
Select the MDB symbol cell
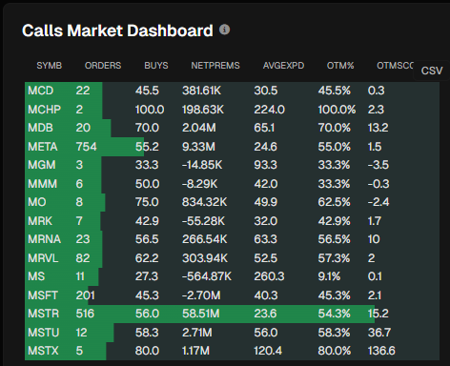tap(40, 128)
